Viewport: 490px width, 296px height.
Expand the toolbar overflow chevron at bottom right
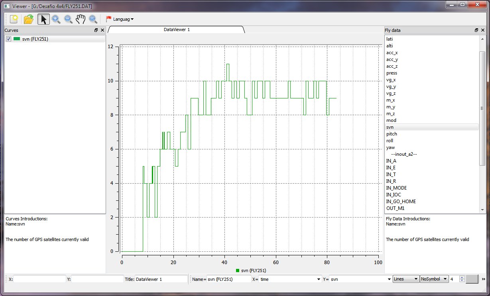[x=484, y=279]
